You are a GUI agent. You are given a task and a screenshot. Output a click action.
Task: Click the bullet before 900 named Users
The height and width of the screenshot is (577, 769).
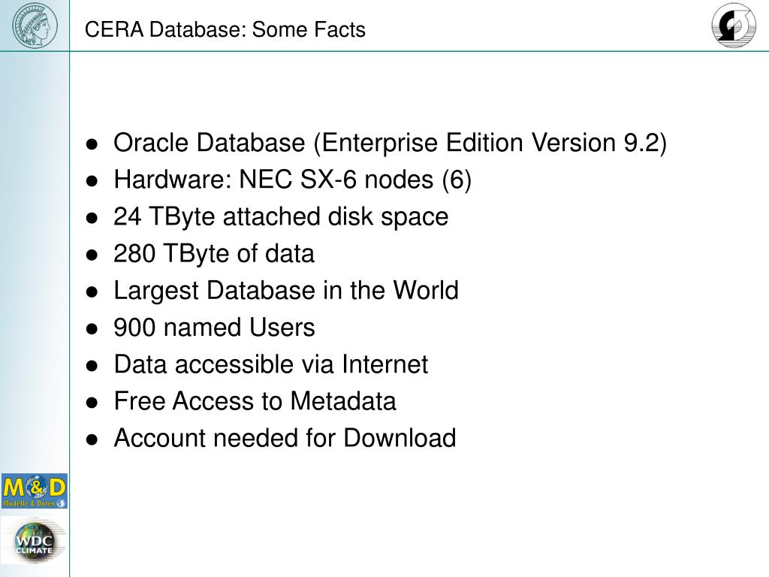tap(92, 329)
